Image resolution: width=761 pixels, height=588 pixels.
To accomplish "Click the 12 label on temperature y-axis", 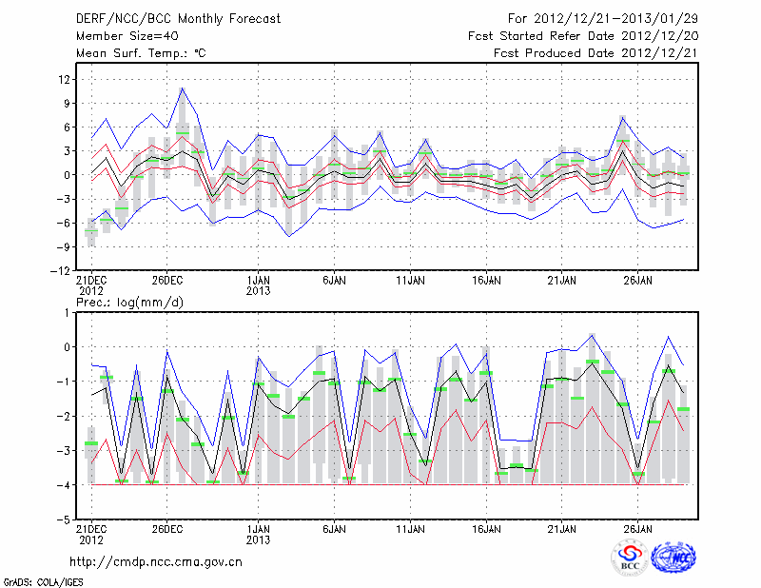I will click(x=63, y=79).
